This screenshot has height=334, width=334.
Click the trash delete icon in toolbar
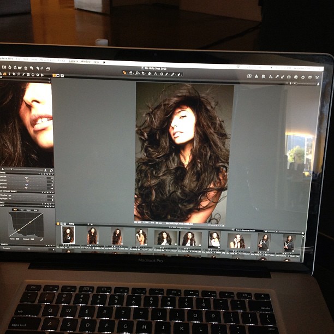click(x=26, y=68)
